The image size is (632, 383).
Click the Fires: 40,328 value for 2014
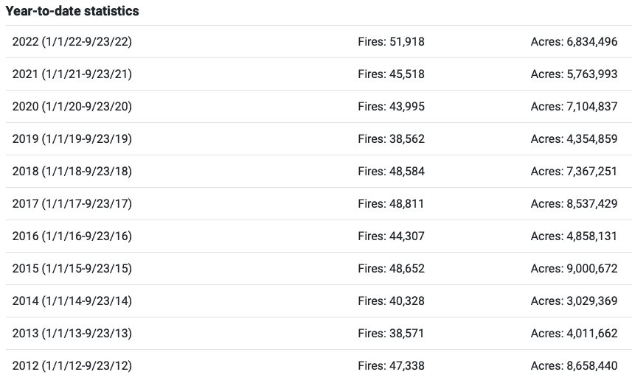pos(391,301)
